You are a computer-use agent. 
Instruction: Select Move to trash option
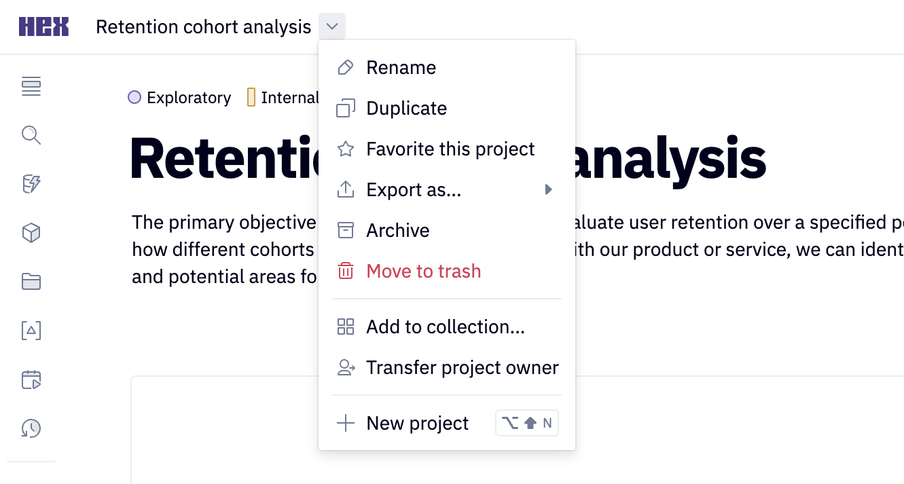click(x=423, y=271)
